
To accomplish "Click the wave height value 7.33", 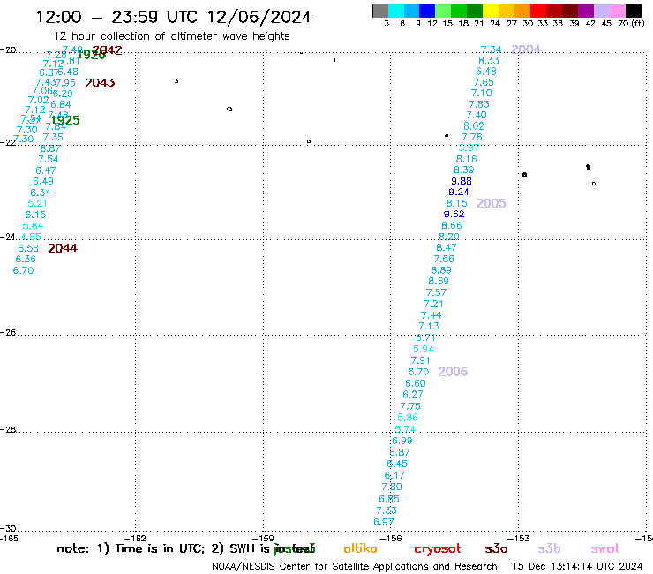I will coord(387,510).
